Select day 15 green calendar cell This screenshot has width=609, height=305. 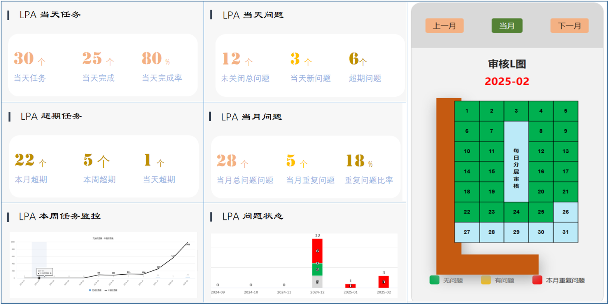point(492,171)
